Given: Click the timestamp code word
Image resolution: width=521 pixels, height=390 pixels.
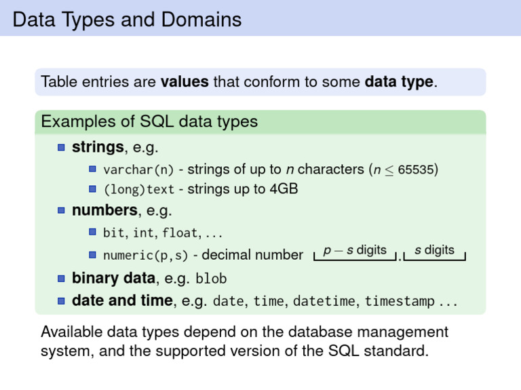Looking at the screenshot, I should click(x=400, y=301).
